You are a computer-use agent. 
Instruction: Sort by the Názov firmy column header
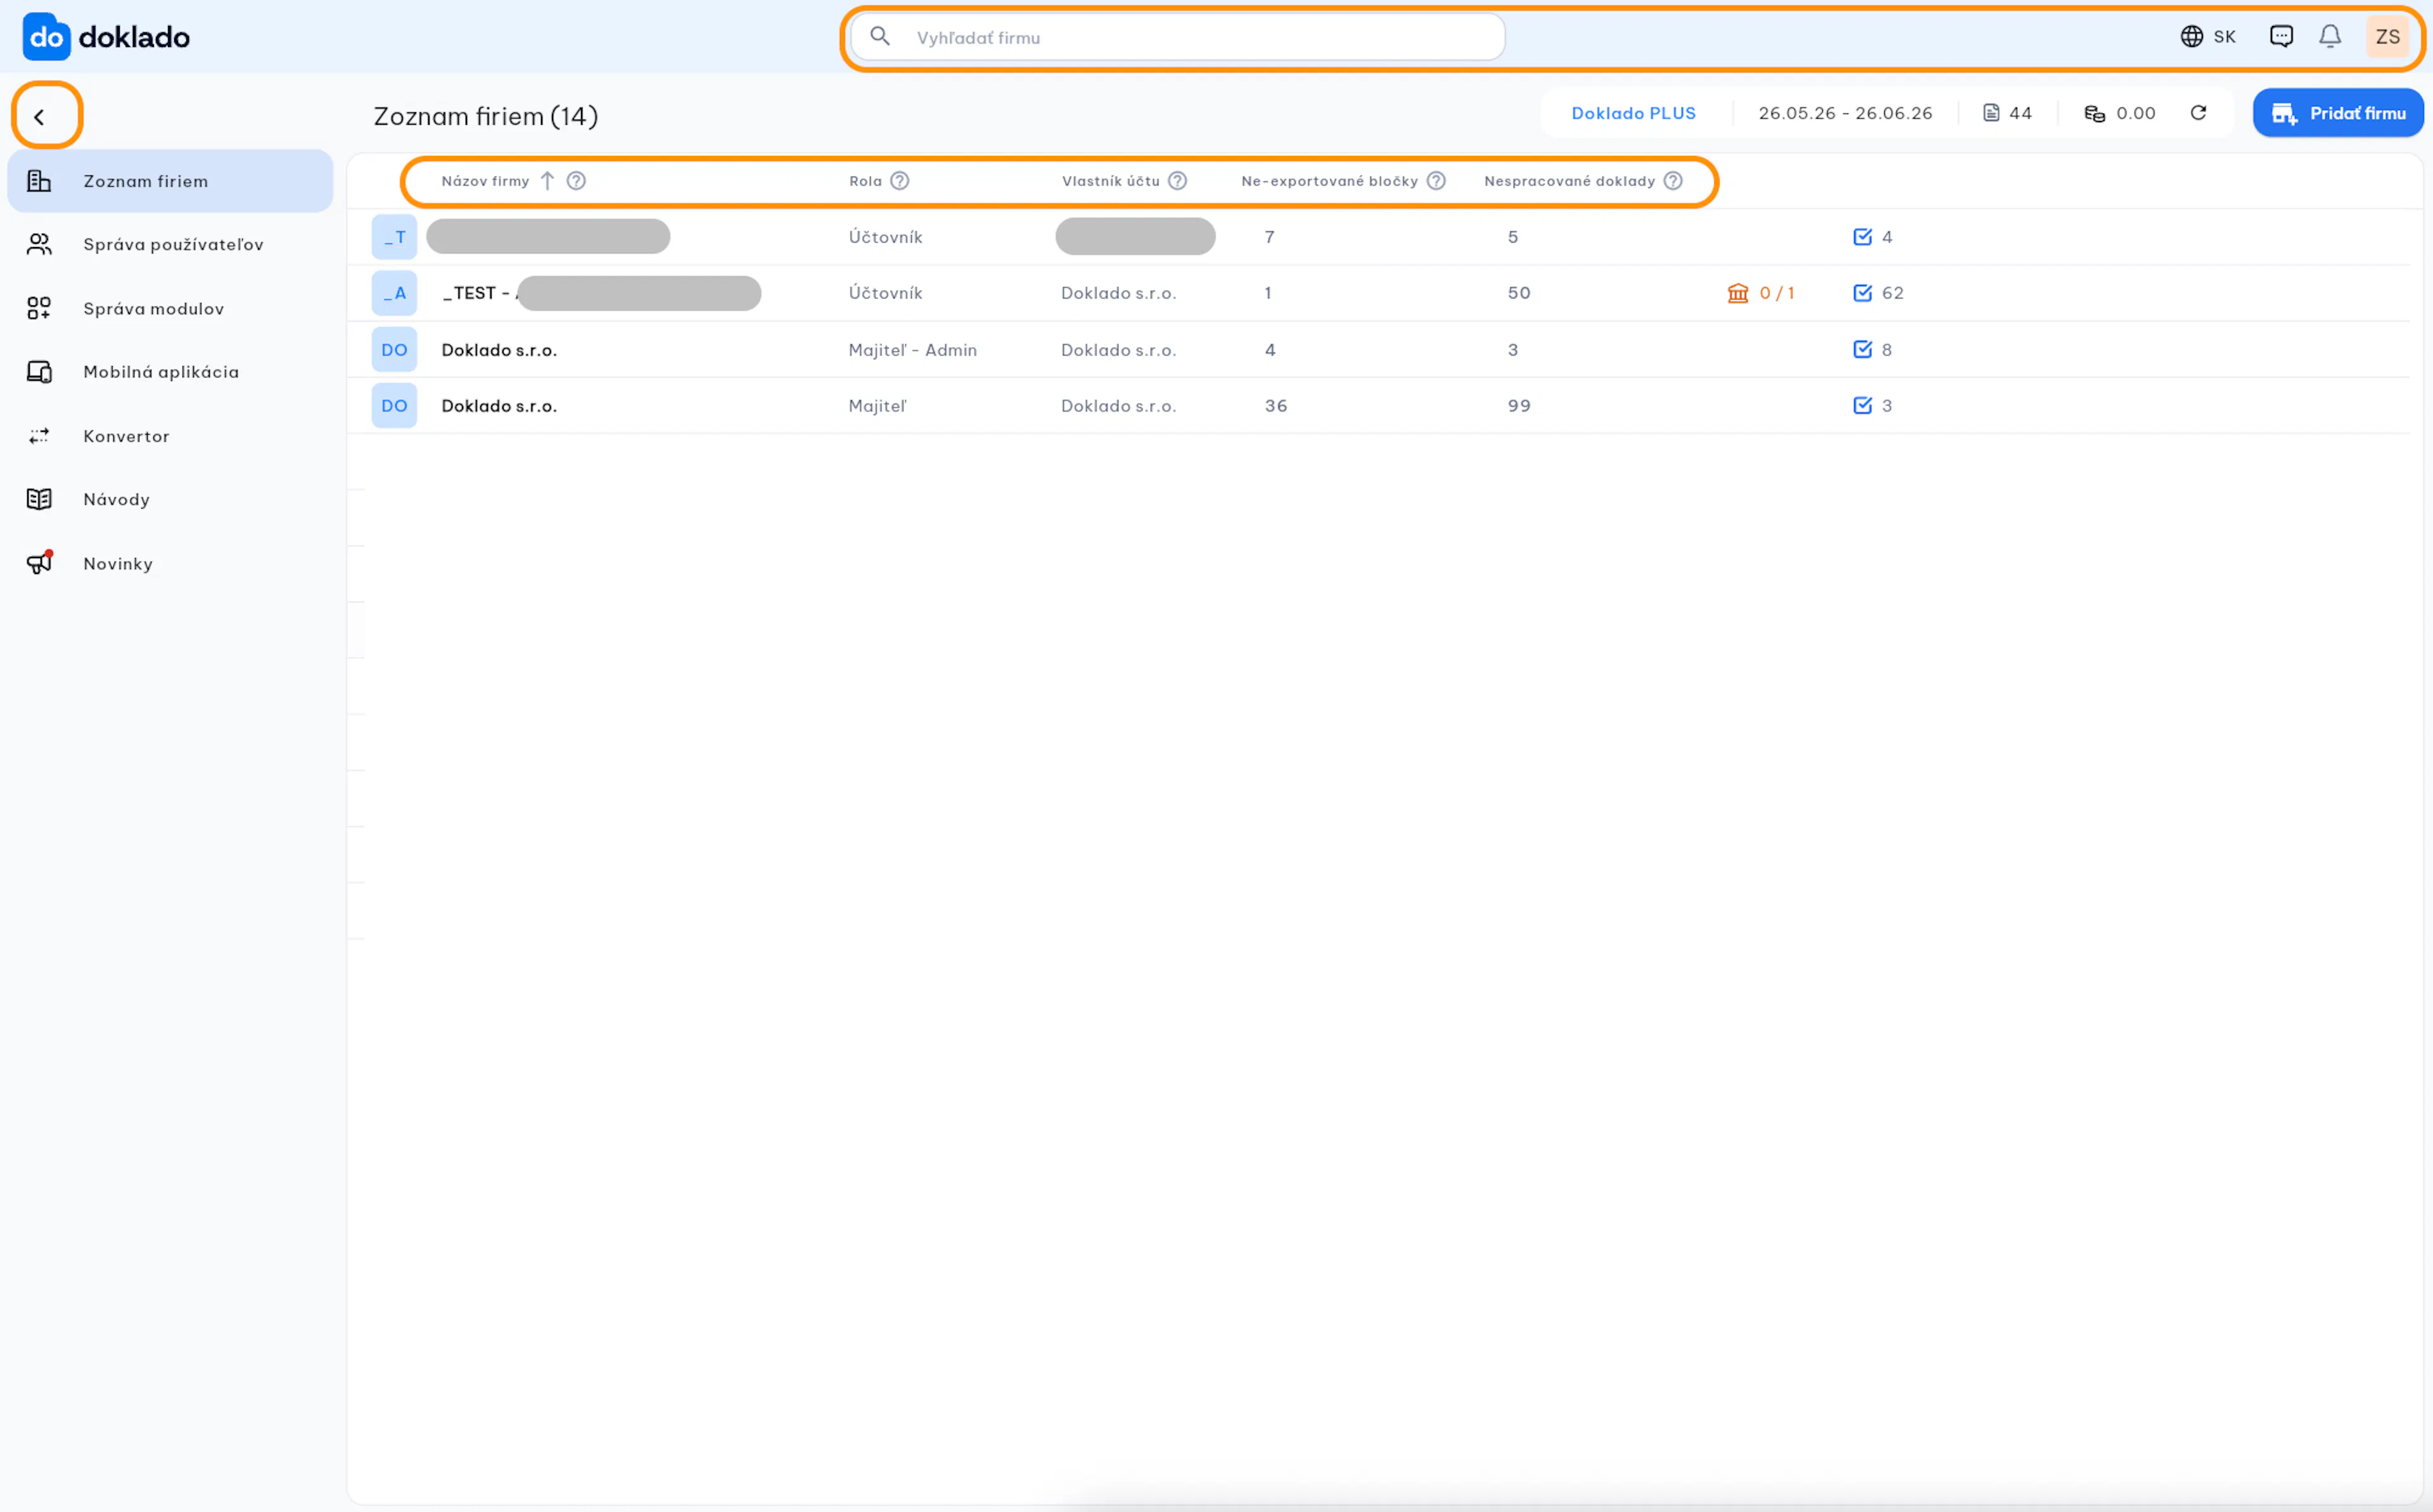pyautogui.click(x=485, y=181)
